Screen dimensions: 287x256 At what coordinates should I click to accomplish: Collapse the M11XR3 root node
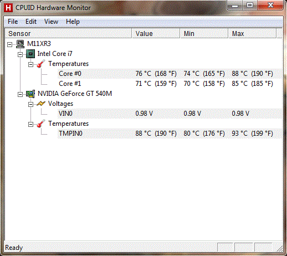pyautogui.click(x=9, y=44)
